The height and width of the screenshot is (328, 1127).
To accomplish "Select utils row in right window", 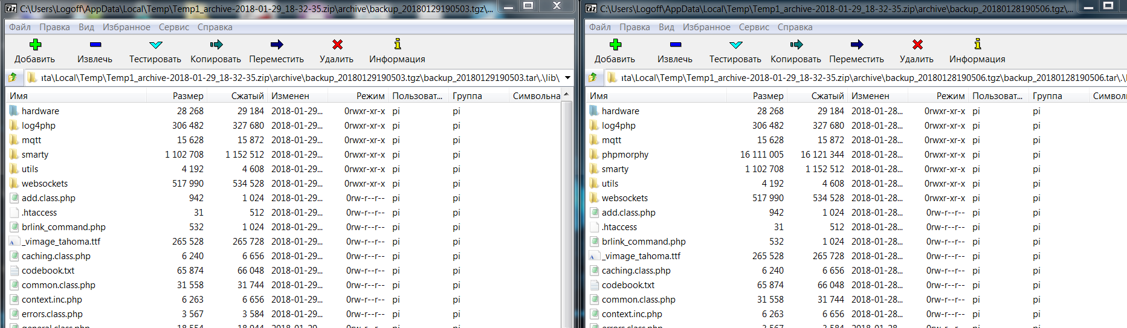I will pos(856,183).
